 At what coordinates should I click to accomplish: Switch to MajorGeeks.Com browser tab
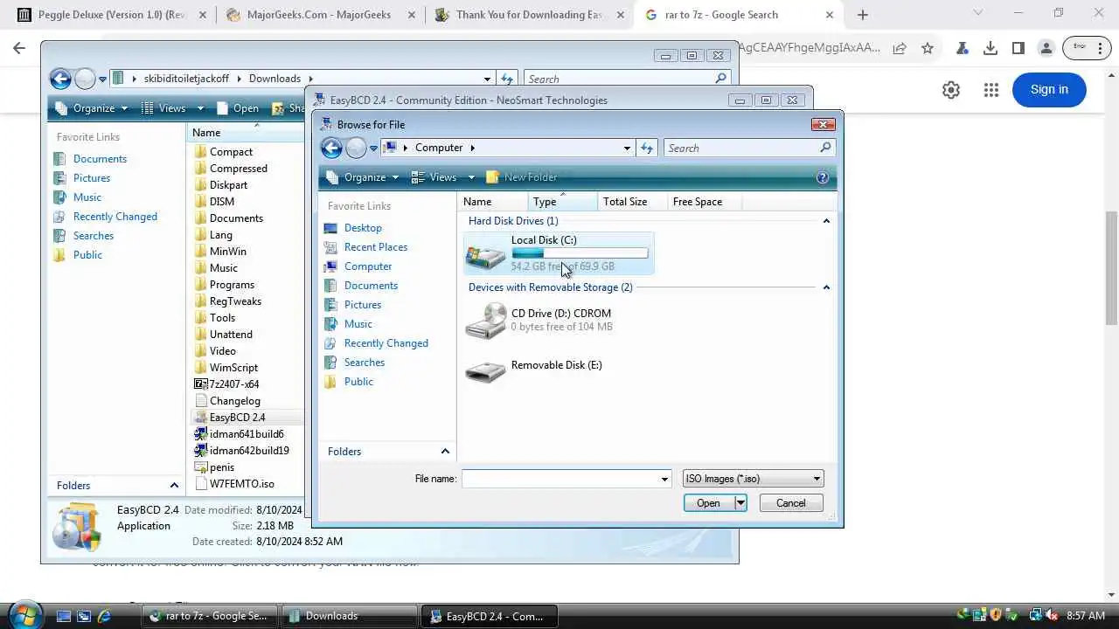tap(319, 15)
